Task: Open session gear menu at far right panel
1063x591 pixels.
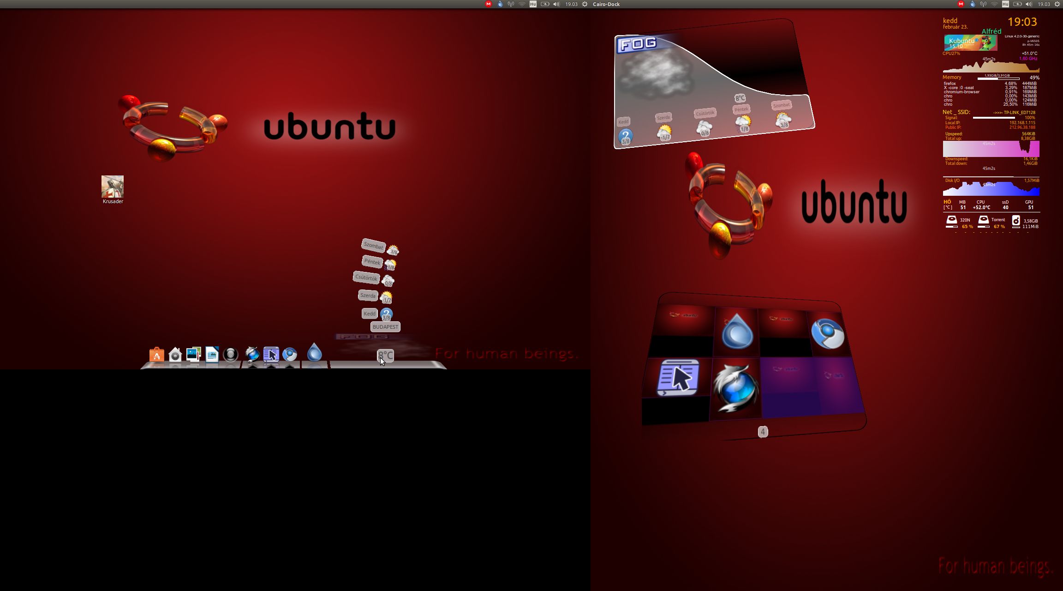Action: (x=1057, y=4)
